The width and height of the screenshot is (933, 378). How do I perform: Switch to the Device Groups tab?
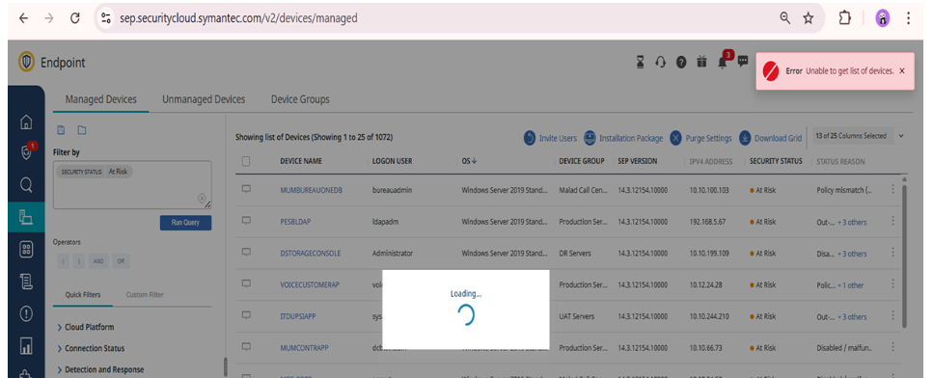click(x=300, y=99)
